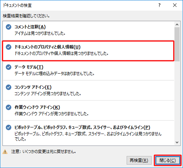
Task: Click the ドキュメントの検査 title text
Action: [17, 5]
